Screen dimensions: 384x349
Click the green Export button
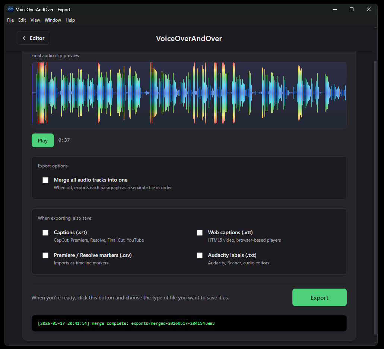319,297
